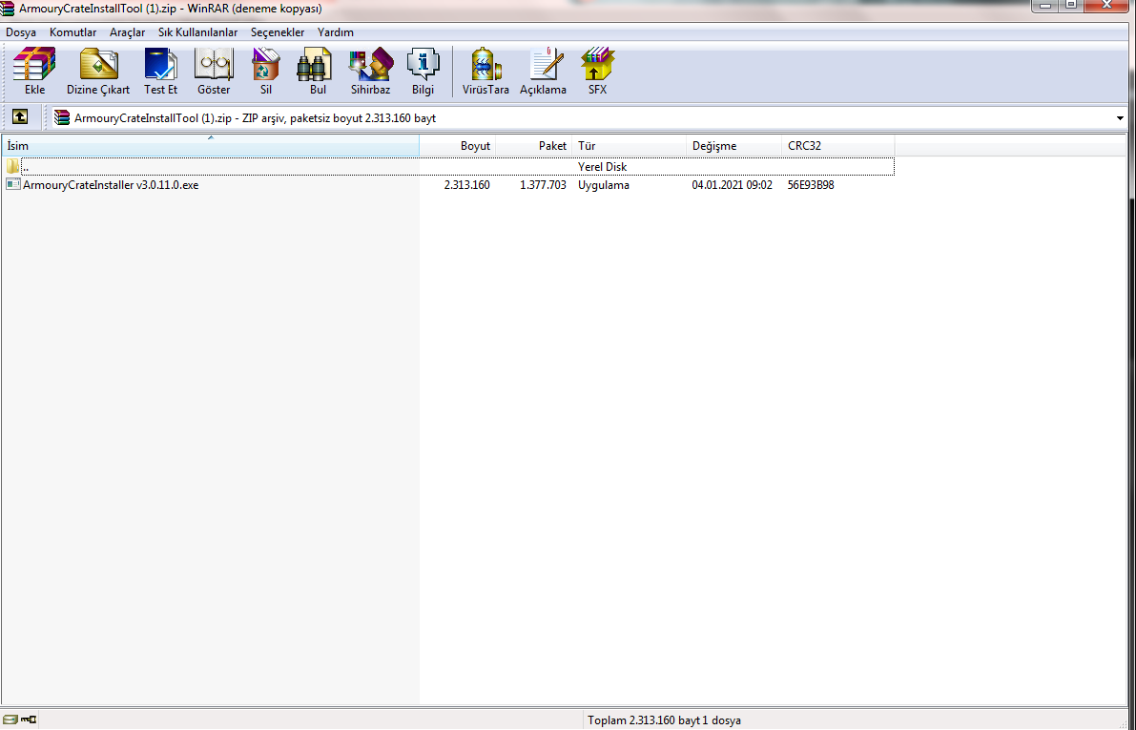Screen dimensions: 1136x730
Task: Minimize the WinRAR window
Action: point(1044,5)
